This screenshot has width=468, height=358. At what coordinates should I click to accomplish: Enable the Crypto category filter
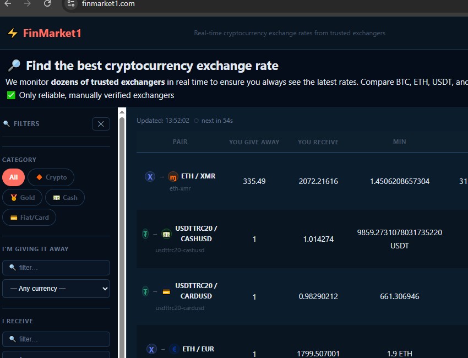[x=51, y=177]
